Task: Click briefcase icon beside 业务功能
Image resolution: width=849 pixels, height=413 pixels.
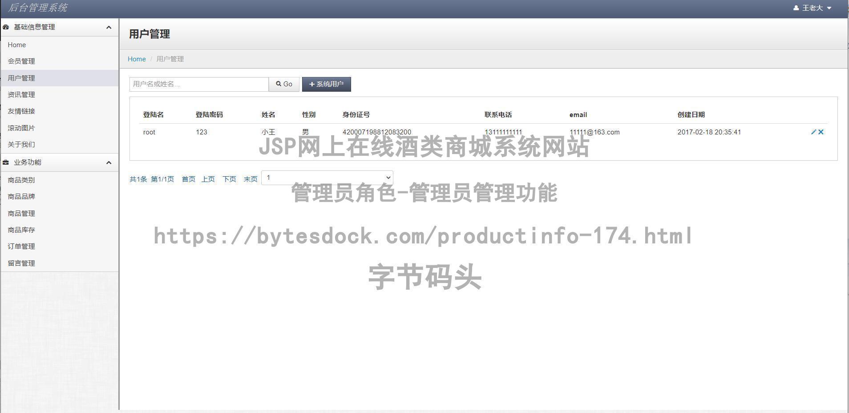Action: [6, 162]
